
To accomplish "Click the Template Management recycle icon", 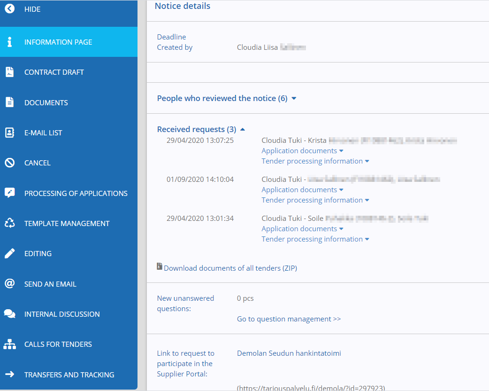I will (x=10, y=223).
